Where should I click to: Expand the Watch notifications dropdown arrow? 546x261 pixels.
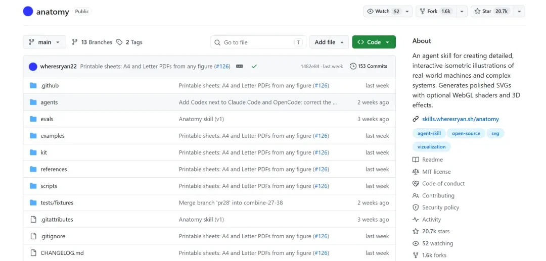[407, 12]
